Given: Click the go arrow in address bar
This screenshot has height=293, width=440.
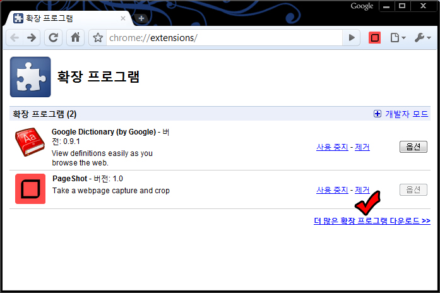Looking at the screenshot, I should [x=352, y=38].
